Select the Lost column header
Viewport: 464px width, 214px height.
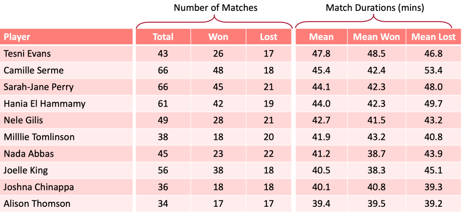(269, 37)
